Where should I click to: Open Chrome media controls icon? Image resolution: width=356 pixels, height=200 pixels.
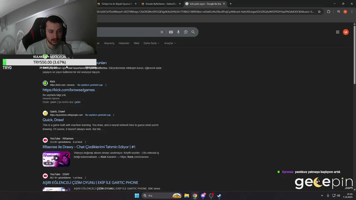tap(338, 12)
